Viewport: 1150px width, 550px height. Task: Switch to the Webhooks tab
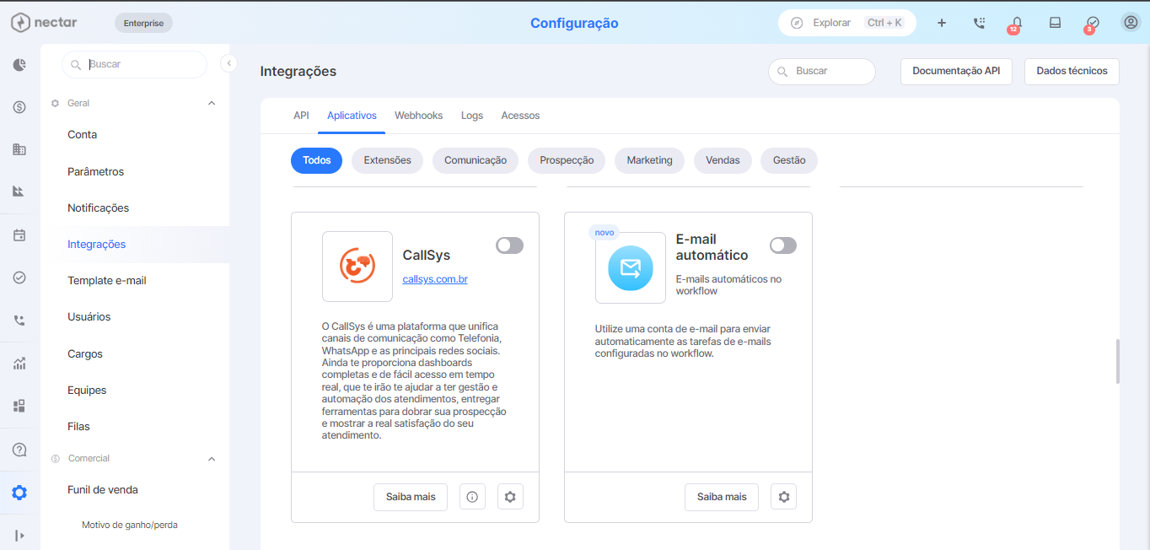(x=418, y=116)
